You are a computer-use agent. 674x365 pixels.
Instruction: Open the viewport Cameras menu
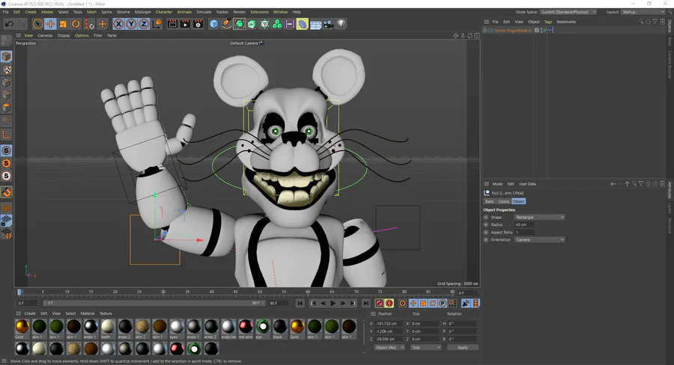coord(45,36)
